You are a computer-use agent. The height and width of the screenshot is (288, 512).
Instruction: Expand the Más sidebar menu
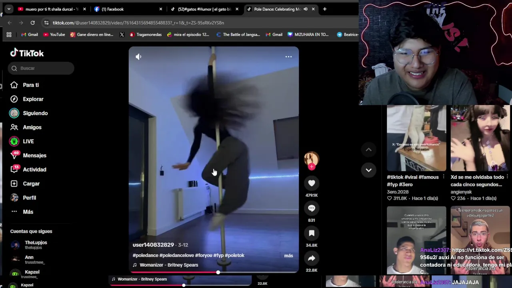point(28,212)
